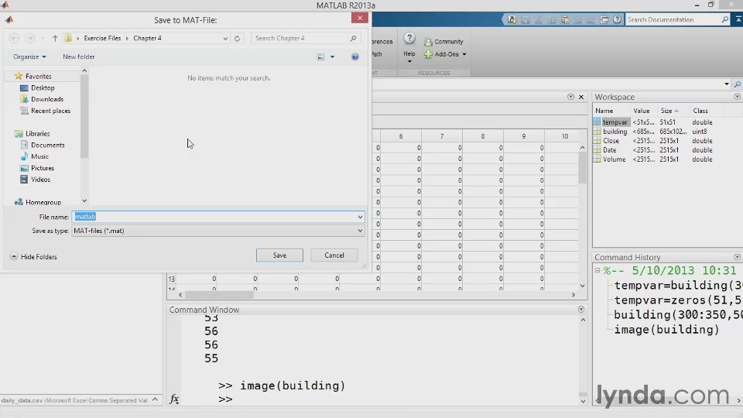Screen dimensions: 743x418
Task: Click the change view icon in Save dialog
Action: 320,57
